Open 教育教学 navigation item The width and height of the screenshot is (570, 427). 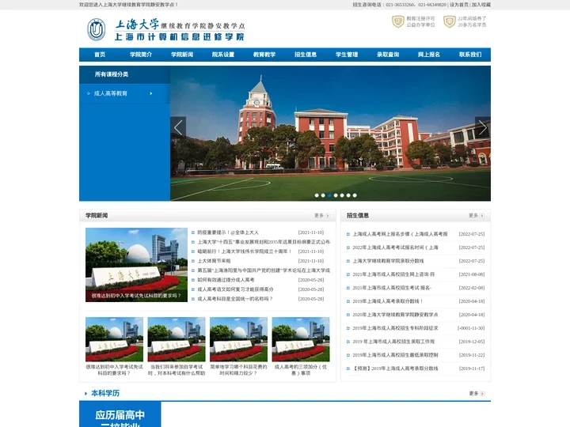(x=264, y=55)
